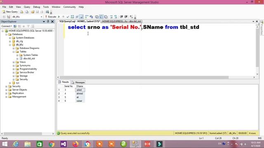Toggle Include Client Statistics icon
This screenshot has height=148, width=264.
tap(91, 17)
